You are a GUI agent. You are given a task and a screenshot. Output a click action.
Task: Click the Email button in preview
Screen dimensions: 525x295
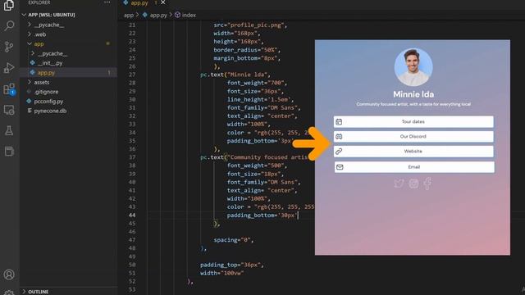pos(414,167)
